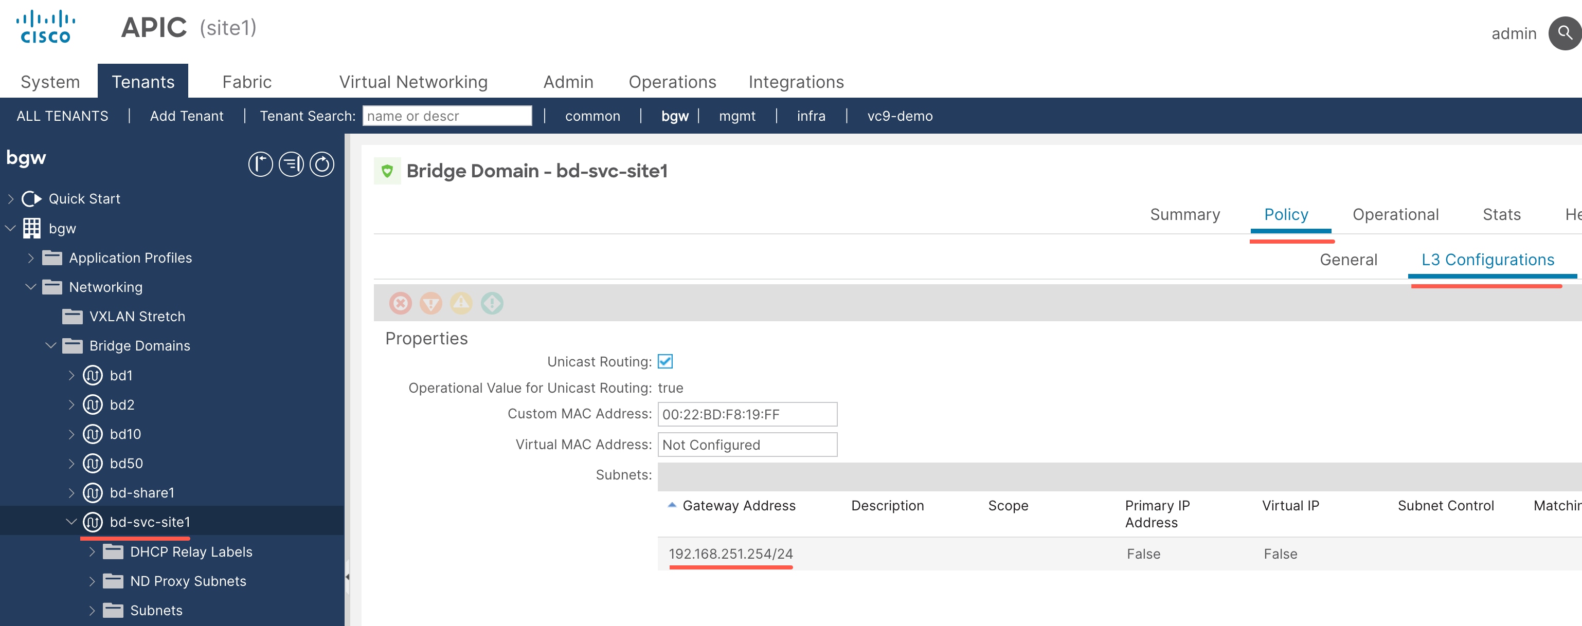Expand the DHCP Relay Labels node

tap(92, 552)
